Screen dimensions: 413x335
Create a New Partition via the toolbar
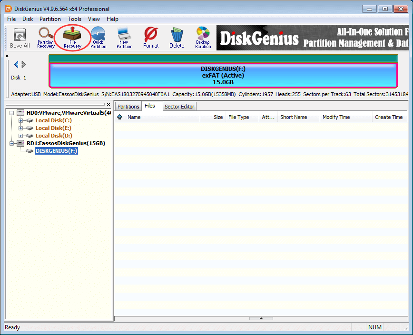click(124, 38)
